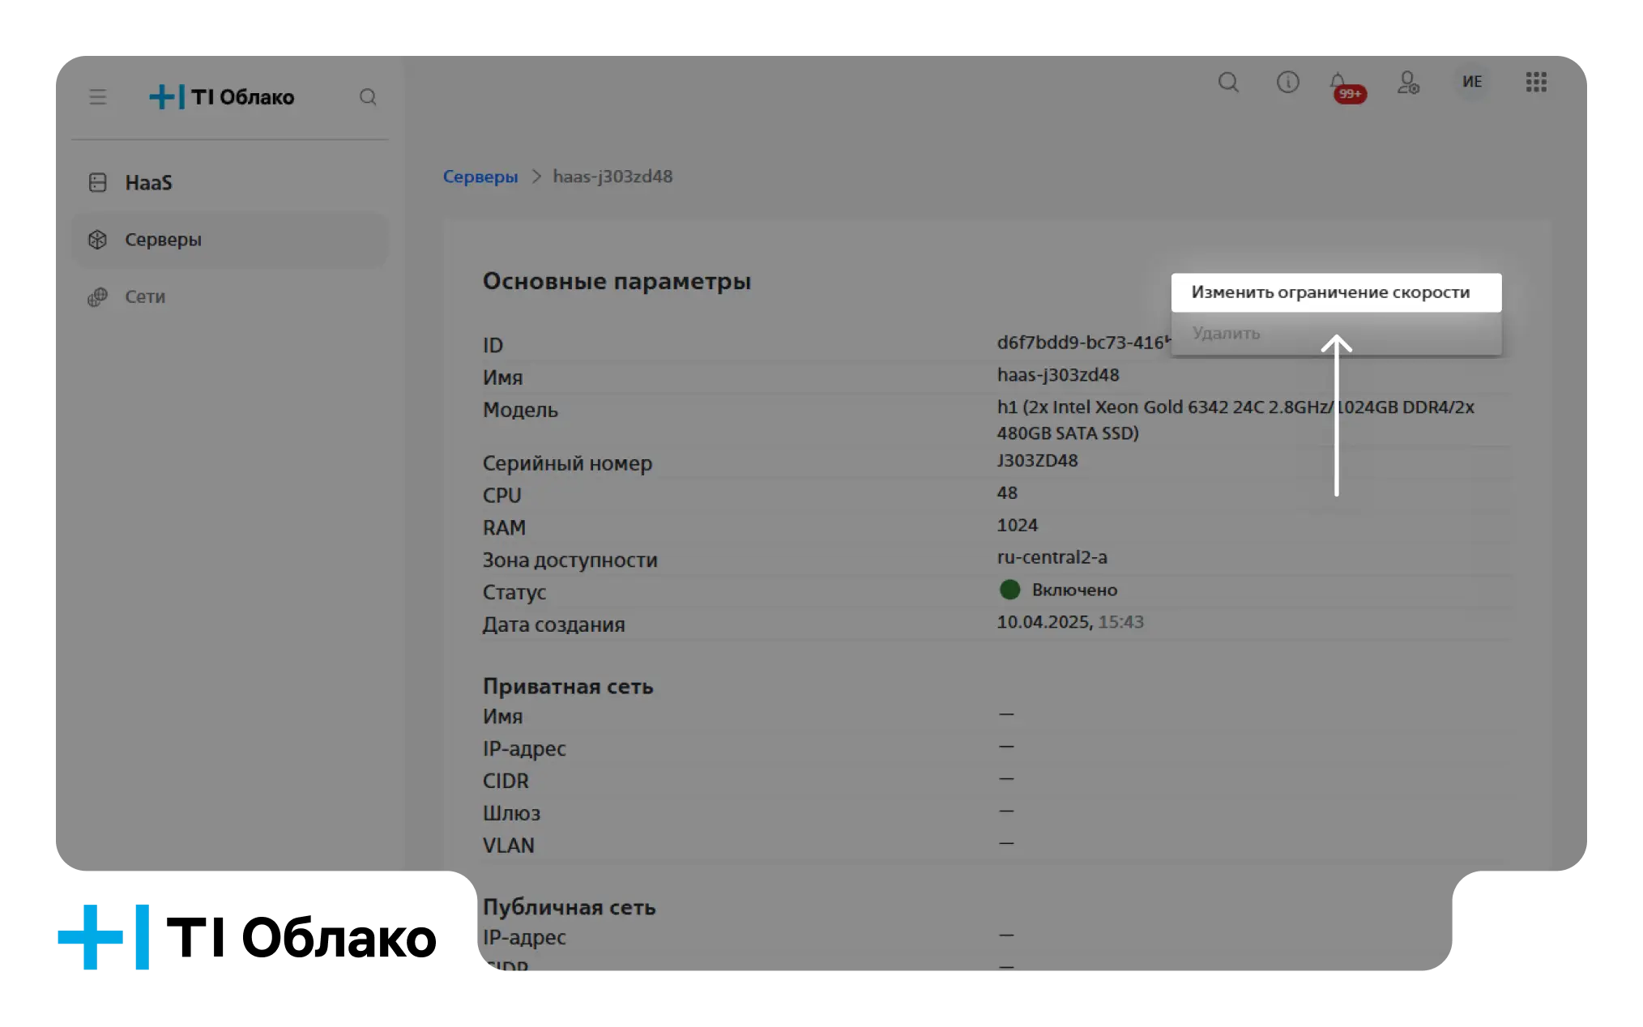Click the RAM value 1024
This screenshot has width=1643, height=1027.
coord(1018,526)
